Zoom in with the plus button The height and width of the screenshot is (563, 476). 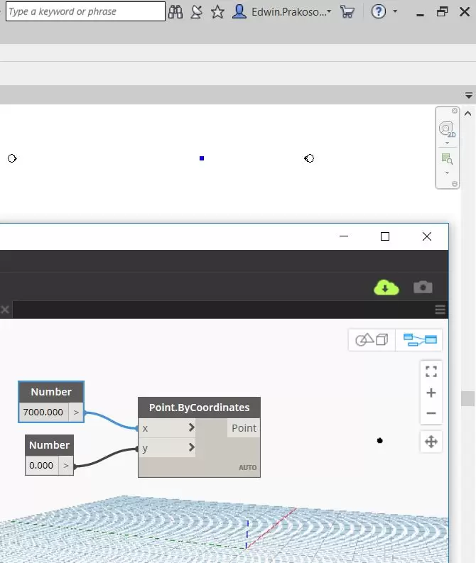431,393
